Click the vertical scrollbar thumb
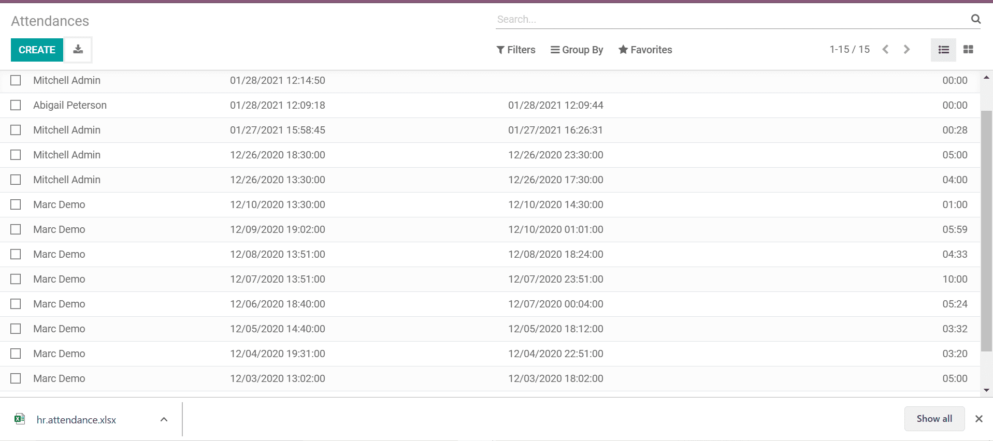993x441 pixels. click(x=986, y=230)
